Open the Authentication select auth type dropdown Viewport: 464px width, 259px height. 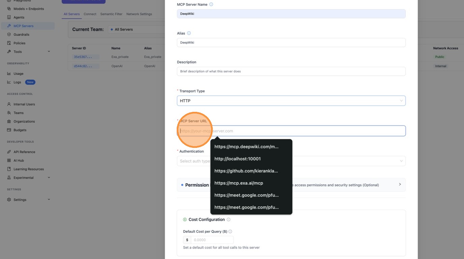click(x=291, y=161)
